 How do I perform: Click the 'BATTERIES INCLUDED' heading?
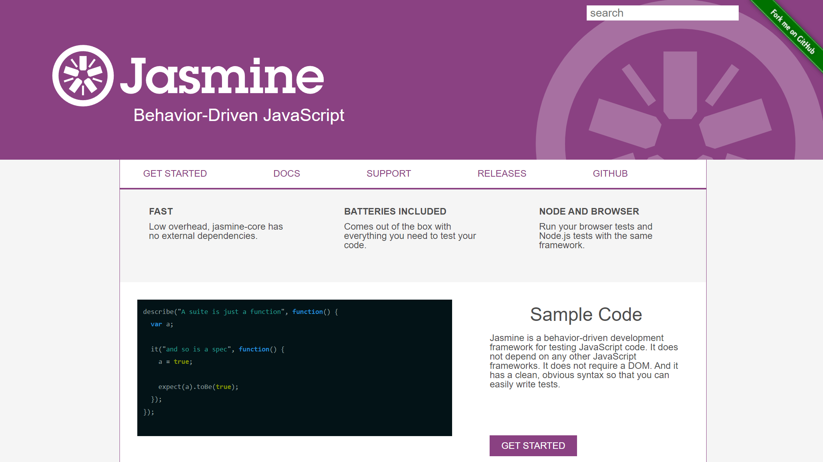coord(395,211)
